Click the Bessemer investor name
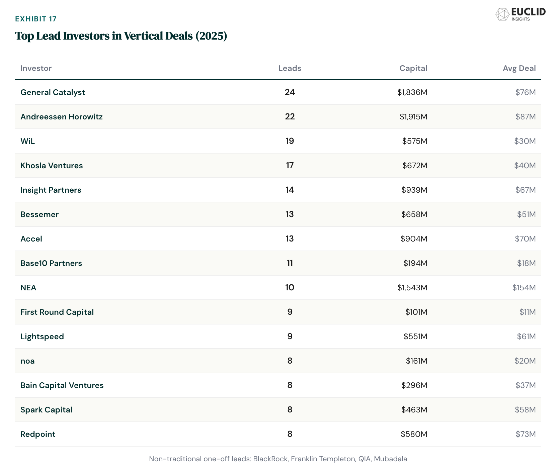 (x=39, y=214)
